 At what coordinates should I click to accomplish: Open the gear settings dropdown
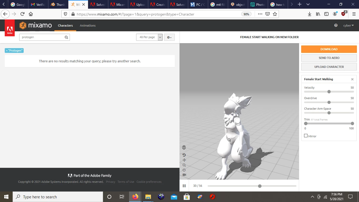coord(169,37)
